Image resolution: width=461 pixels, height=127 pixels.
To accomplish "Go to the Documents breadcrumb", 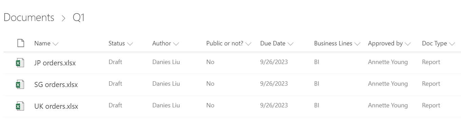I will point(29,18).
